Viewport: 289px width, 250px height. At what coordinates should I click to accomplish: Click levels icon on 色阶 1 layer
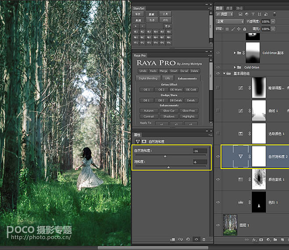[241, 202]
